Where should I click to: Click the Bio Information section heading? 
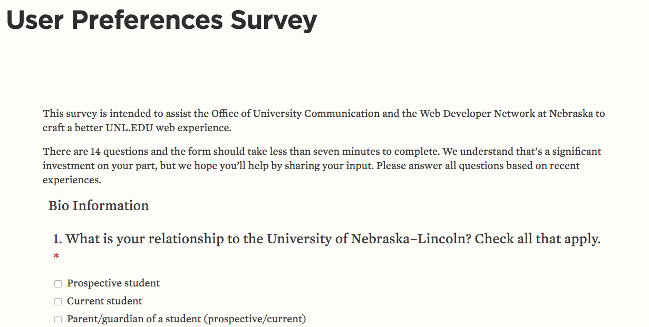pos(99,205)
